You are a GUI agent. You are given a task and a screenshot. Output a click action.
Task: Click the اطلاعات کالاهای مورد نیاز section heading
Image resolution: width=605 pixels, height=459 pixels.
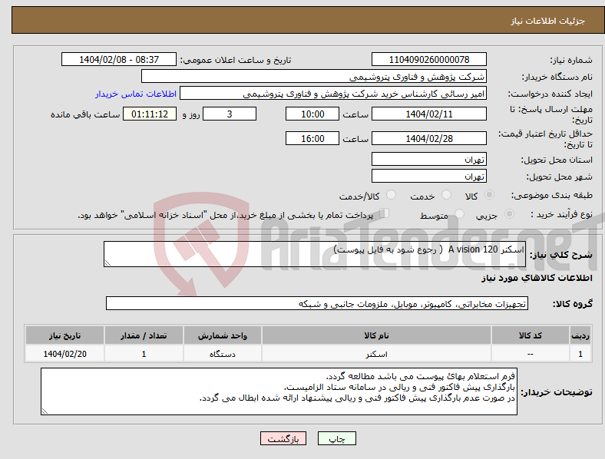click(x=537, y=278)
